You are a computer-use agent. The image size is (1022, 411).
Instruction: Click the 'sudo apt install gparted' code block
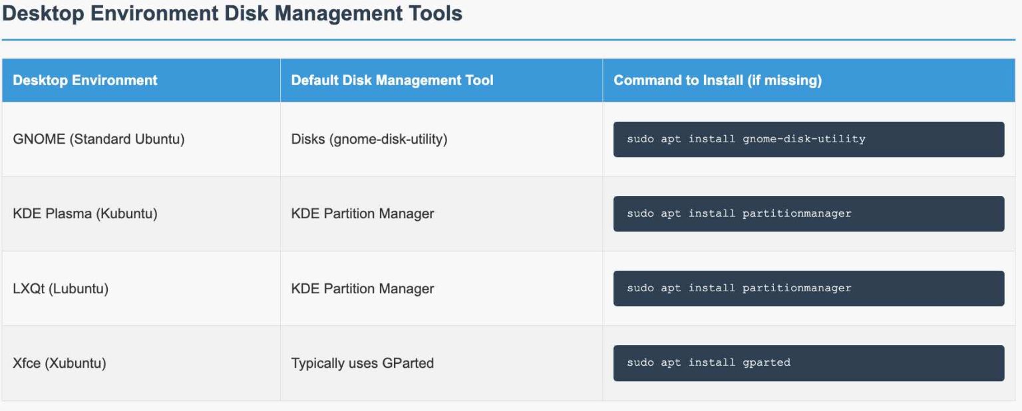coord(808,362)
